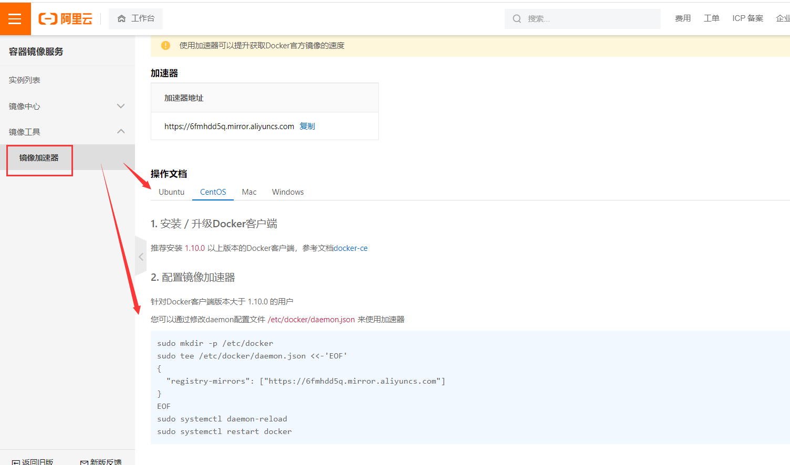This screenshot has height=465, width=790.
Task: Click the '2. 配置镜像加速器' heading
Action: click(193, 278)
